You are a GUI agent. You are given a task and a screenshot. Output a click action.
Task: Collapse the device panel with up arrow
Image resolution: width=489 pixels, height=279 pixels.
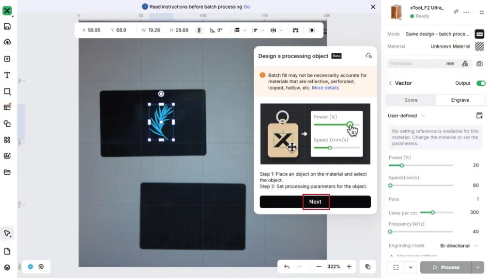[x=482, y=12]
